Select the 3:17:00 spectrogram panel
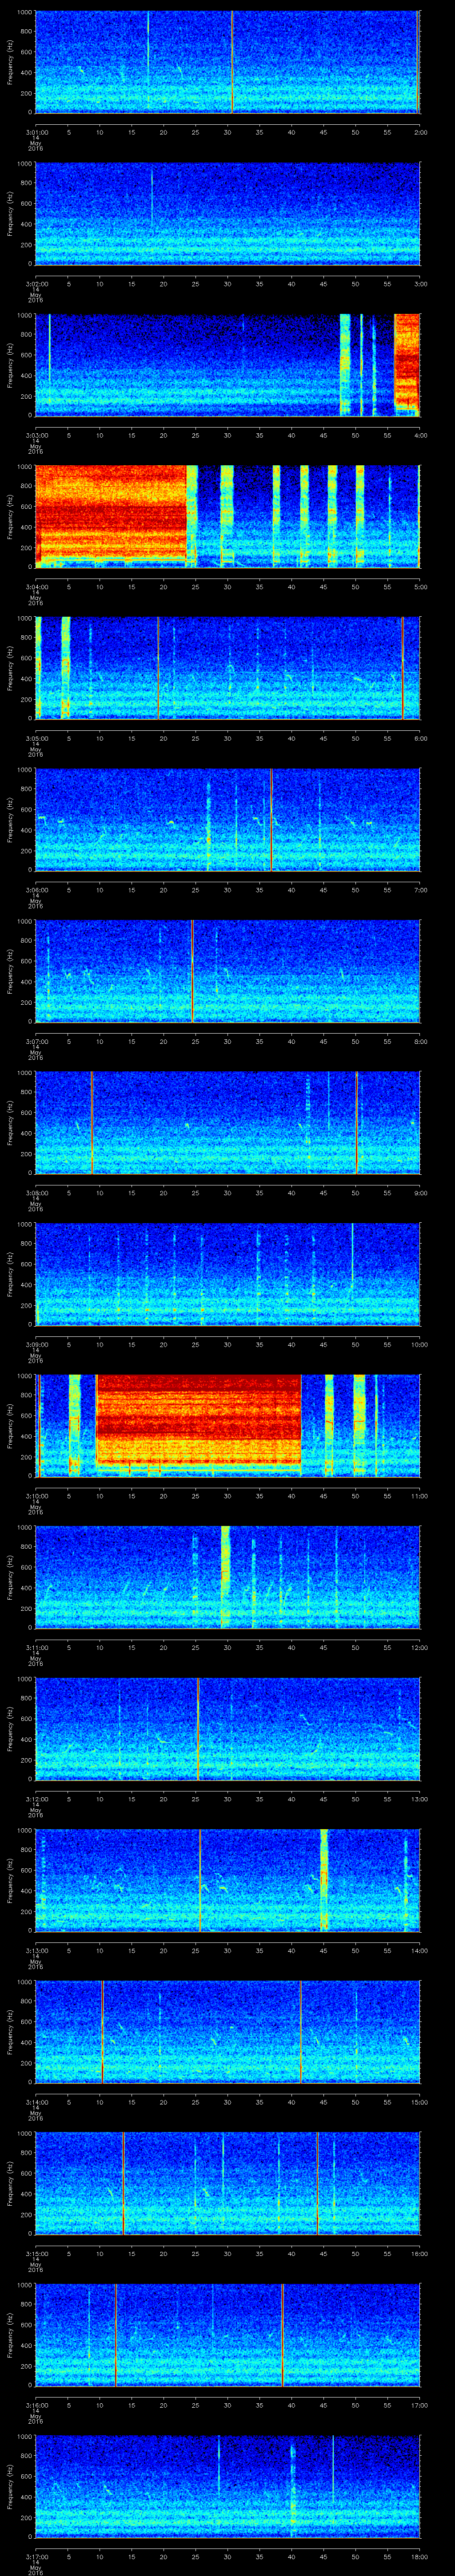Screen dimensions: 455x2576 (x=227, y=2487)
